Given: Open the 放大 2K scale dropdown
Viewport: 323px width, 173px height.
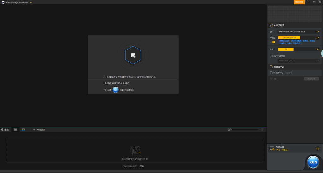Looking at the screenshot, I should [x=298, y=49].
